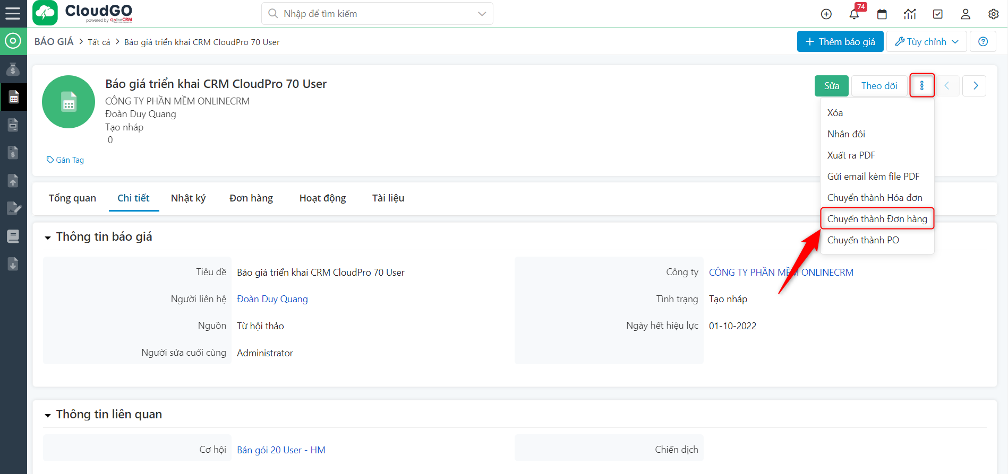Screen dimensions: 1008x474
Task: Open the settings gear icon
Action: (993, 14)
